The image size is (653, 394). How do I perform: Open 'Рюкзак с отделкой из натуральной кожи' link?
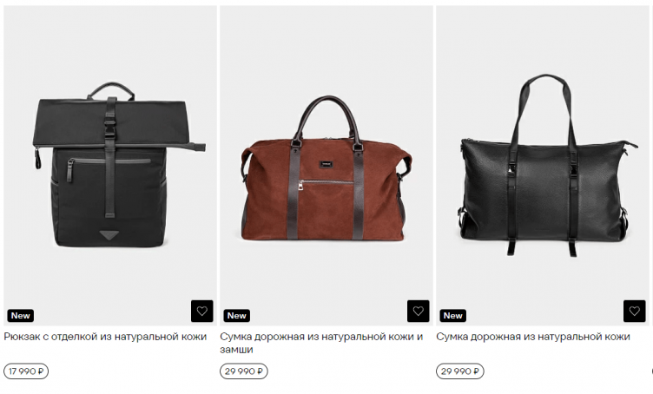pyautogui.click(x=105, y=336)
